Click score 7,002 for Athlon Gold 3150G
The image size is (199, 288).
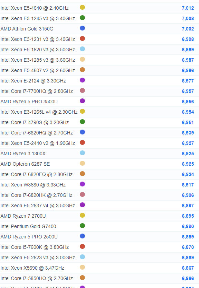click(188, 29)
